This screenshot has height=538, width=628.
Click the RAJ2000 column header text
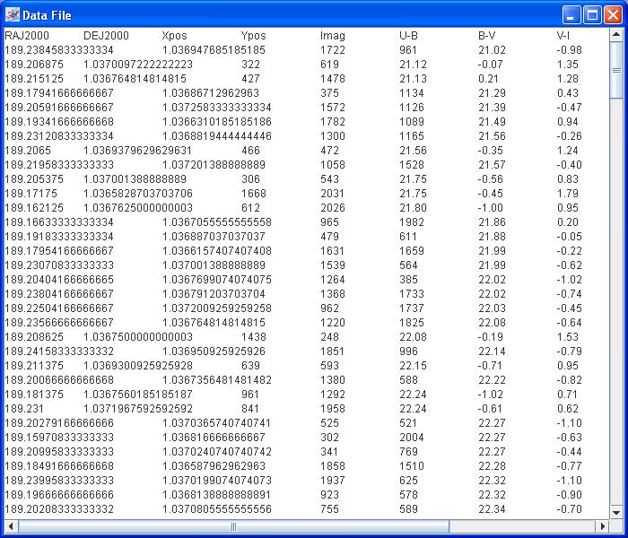[27, 36]
